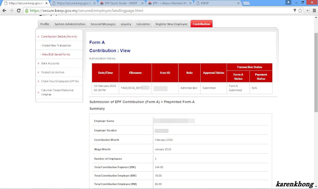This screenshot has width=318, height=189.
Task: Click the page vertical scrollbar thumb
Action: coord(316,72)
